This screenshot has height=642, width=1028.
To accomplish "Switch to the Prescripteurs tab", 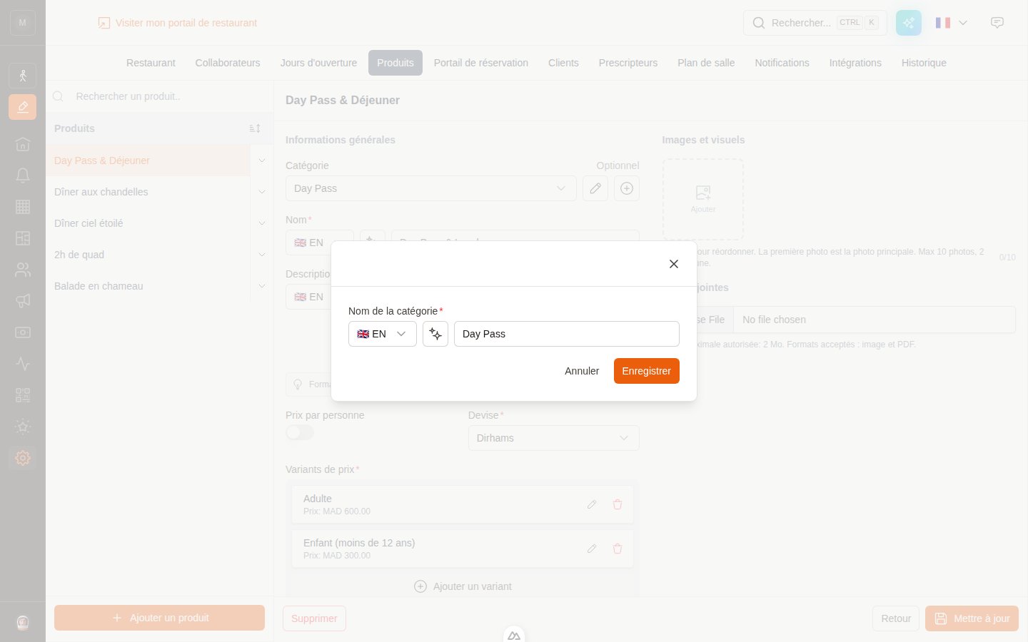I will pos(628,63).
